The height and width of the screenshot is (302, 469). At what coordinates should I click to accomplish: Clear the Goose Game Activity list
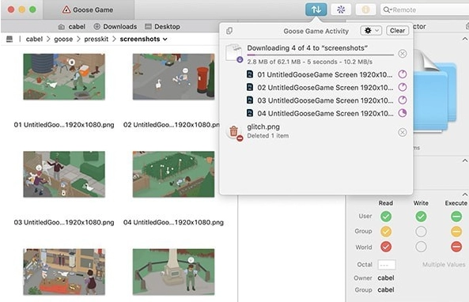(x=397, y=31)
